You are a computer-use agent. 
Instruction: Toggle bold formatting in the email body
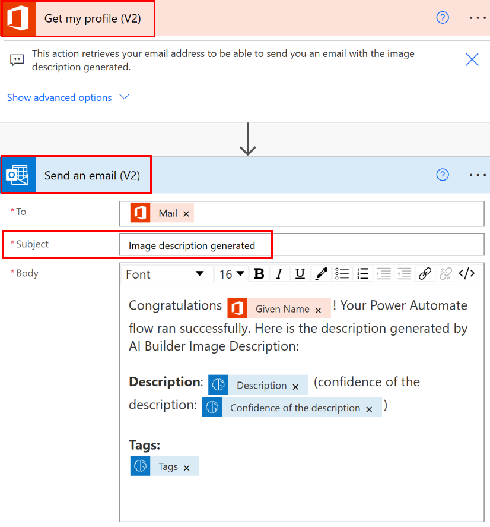pyautogui.click(x=259, y=273)
